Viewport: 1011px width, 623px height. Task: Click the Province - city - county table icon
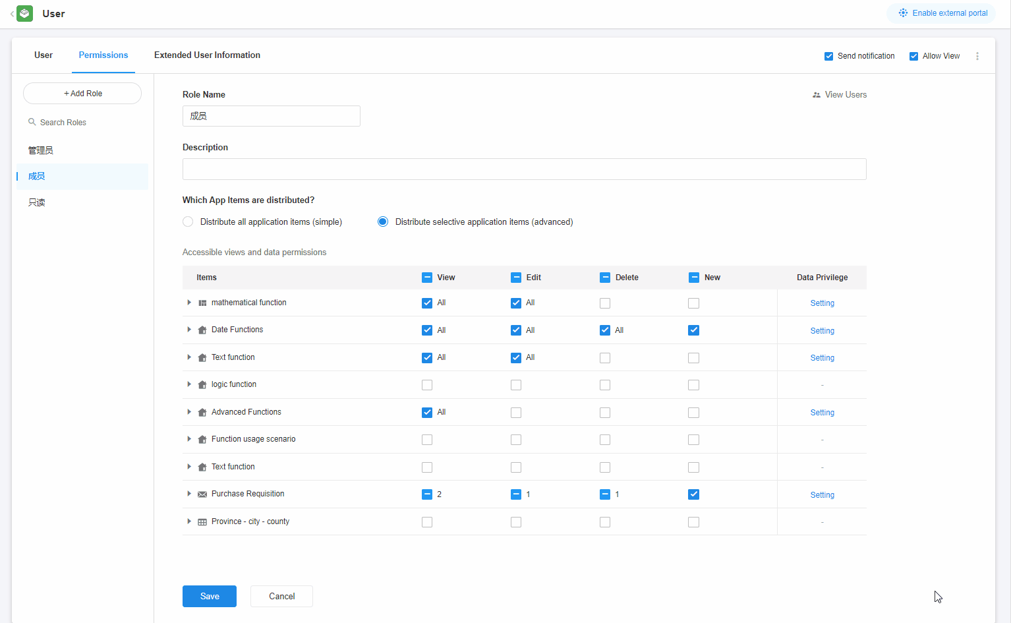point(202,522)
